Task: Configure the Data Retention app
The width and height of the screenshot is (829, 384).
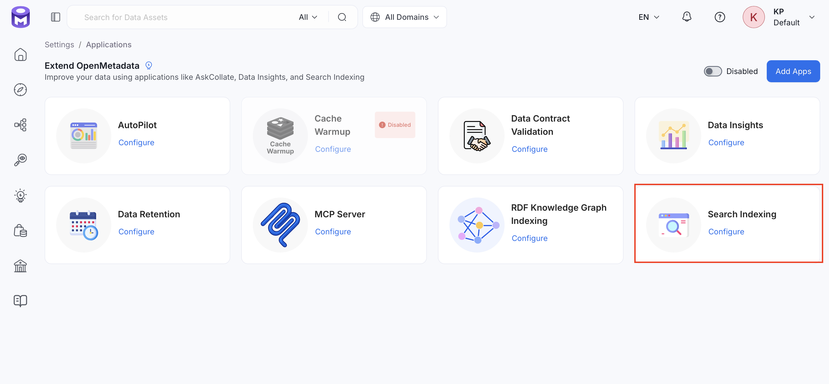Action: pyautogui.click(x=136, y=232)
